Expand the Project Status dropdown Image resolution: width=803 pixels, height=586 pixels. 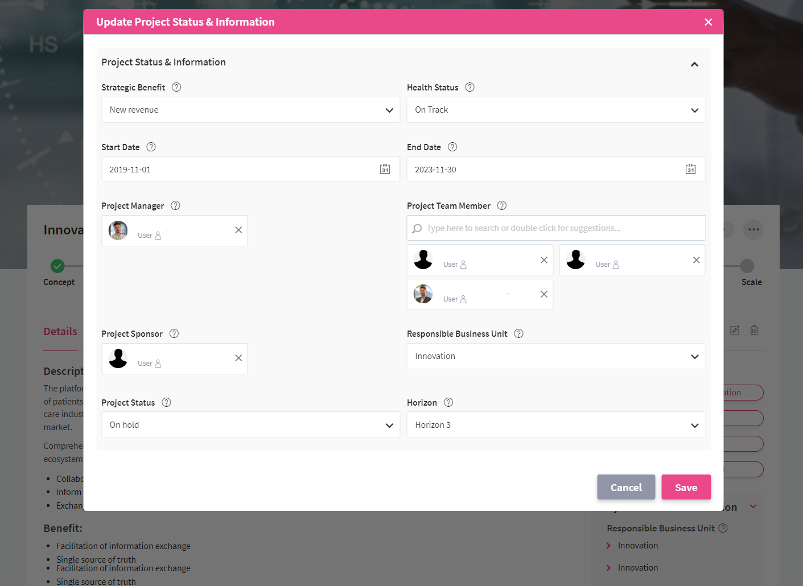(x=250, y=425)
